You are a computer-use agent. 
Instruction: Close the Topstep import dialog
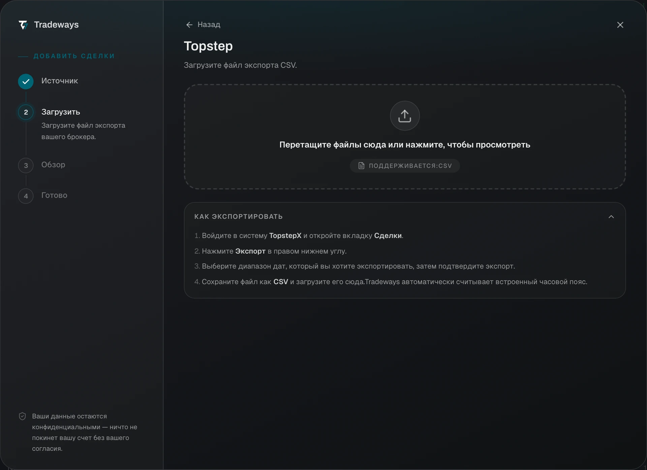click(620, 25)
